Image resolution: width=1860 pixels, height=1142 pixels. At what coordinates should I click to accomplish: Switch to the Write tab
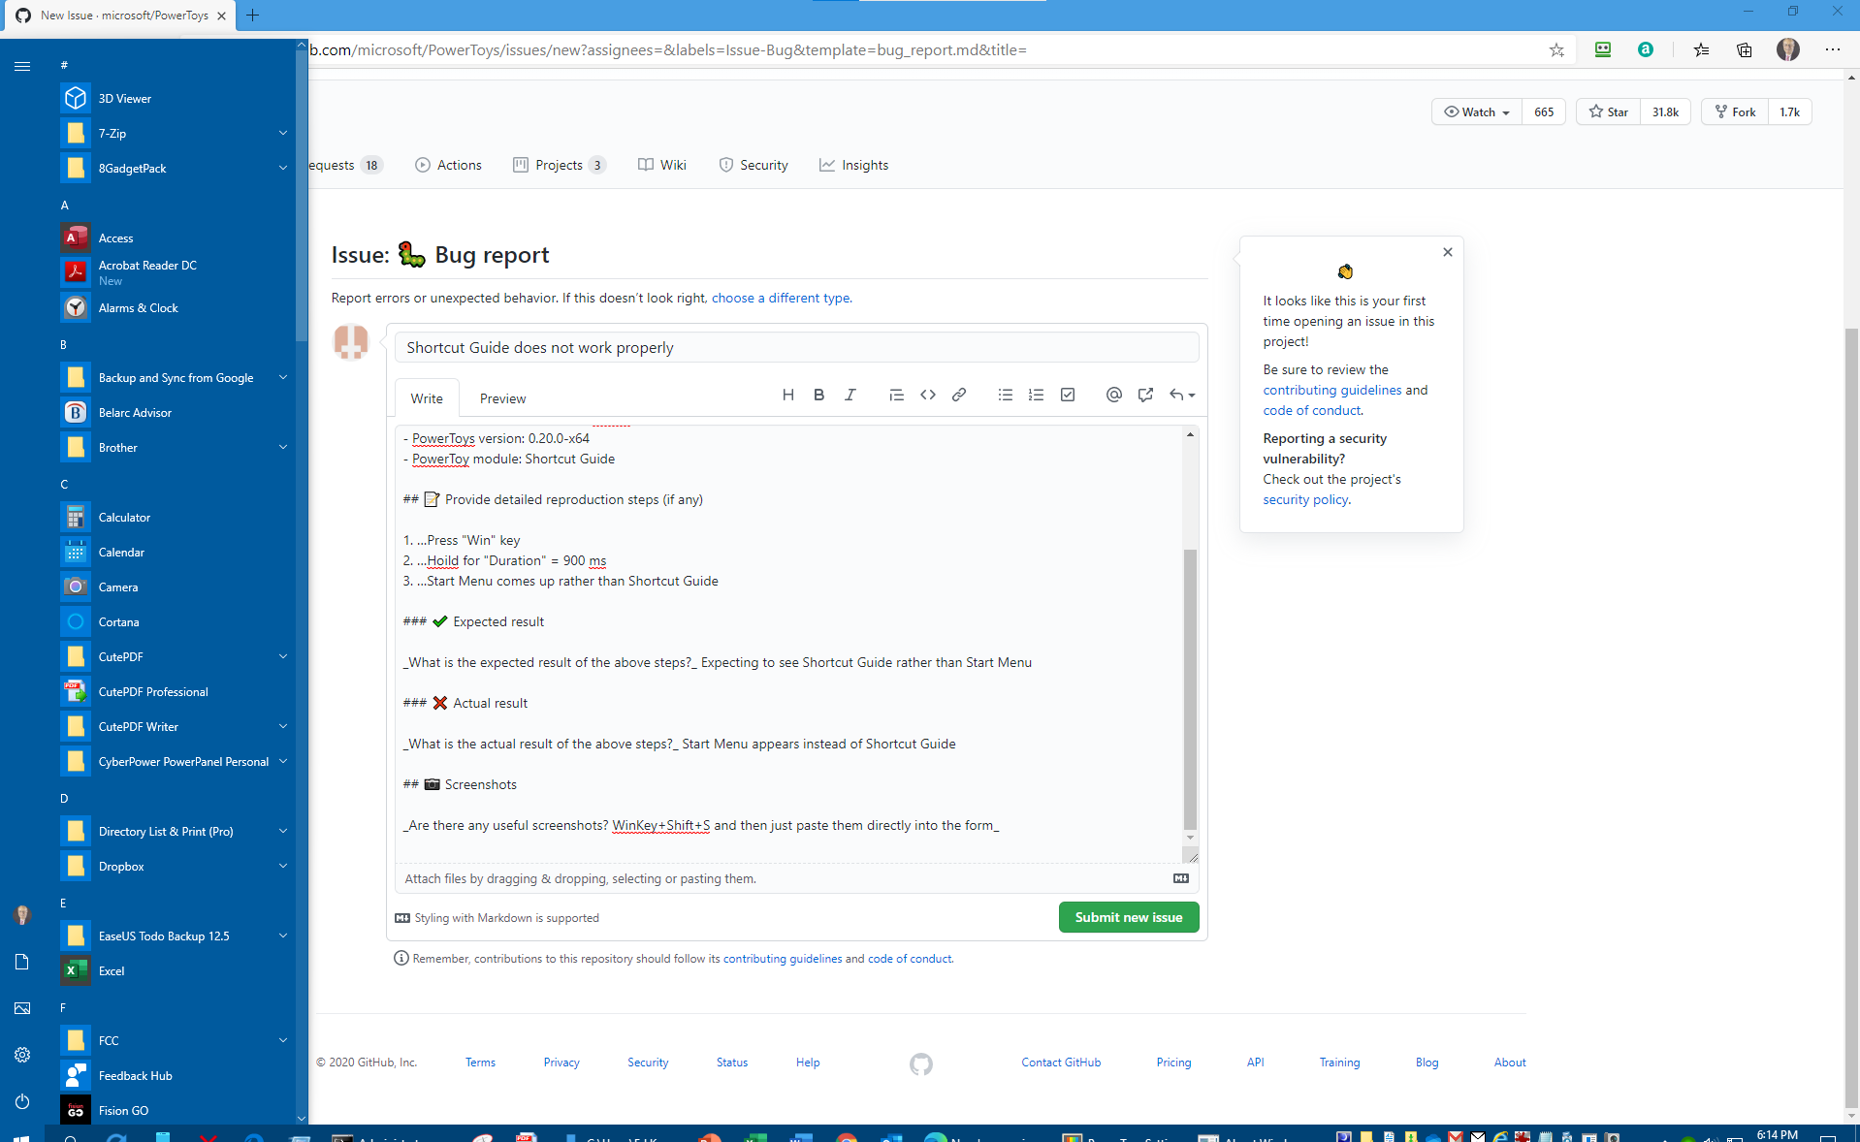(x=427, y=398)
